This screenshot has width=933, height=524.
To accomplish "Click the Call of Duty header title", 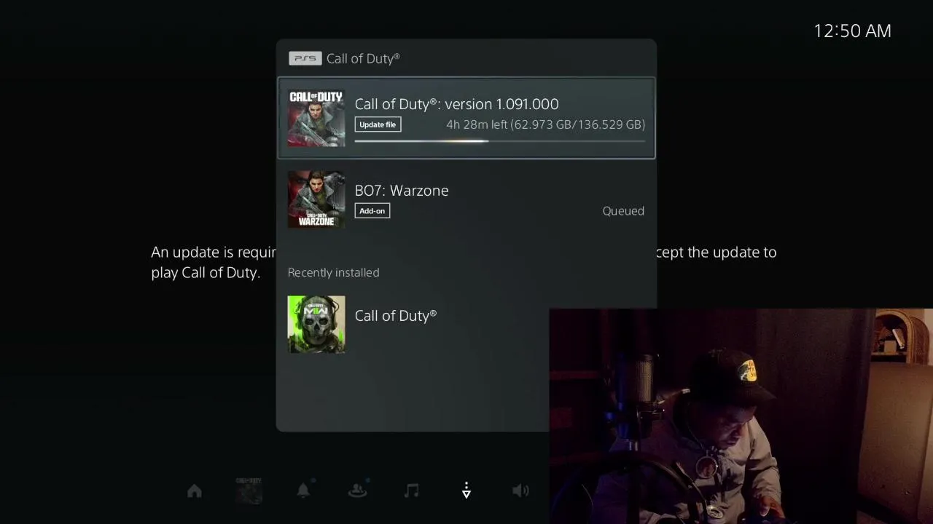I will pos(363,58).
